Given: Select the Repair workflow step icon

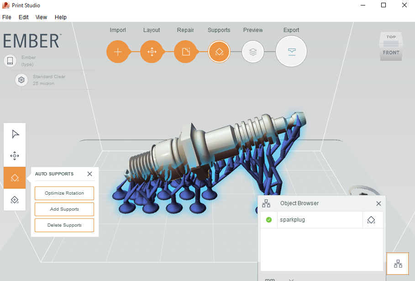Looking at the screenshot, I should (x=185, y=52).
